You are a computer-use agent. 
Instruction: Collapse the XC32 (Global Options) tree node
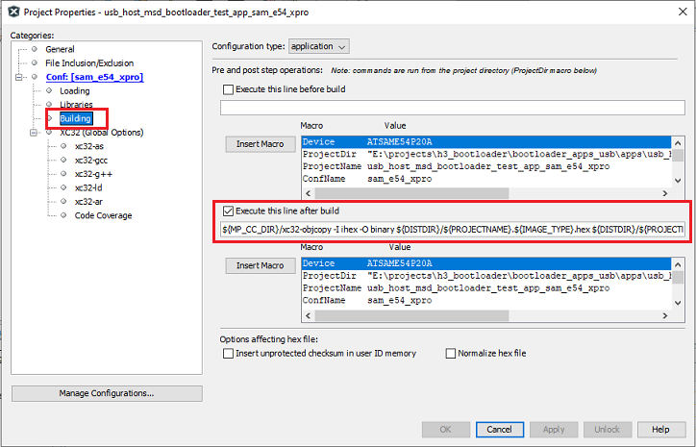point(35,133)
